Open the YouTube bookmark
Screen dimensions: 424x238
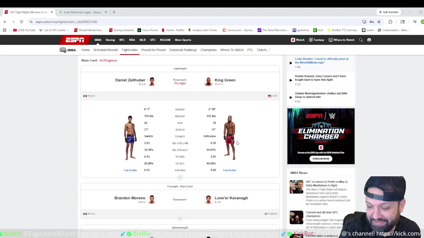[x=24, y=30]
